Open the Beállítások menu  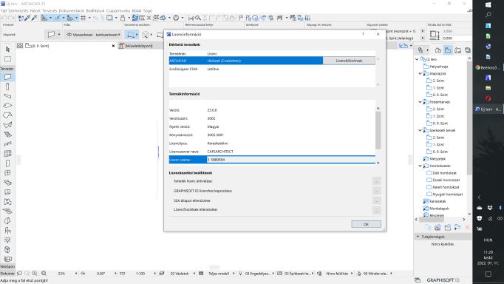95,10
